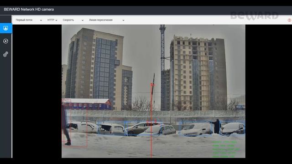This screenshot has height=164, width=292.
Task: Expand the Скорость dropdown
Action: [73, 20]
